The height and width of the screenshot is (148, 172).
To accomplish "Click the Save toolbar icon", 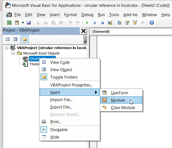I will click(x=29, y=23).
